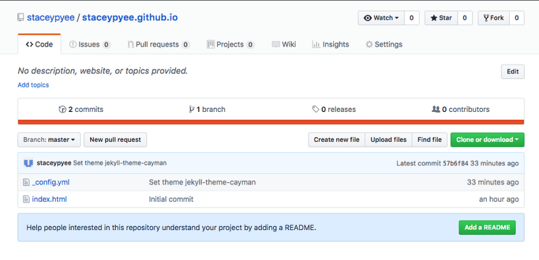The height and width of the screenshot is (260, 539).
Task: Click the repository book icon beside staceypyee
Action: 21,17
